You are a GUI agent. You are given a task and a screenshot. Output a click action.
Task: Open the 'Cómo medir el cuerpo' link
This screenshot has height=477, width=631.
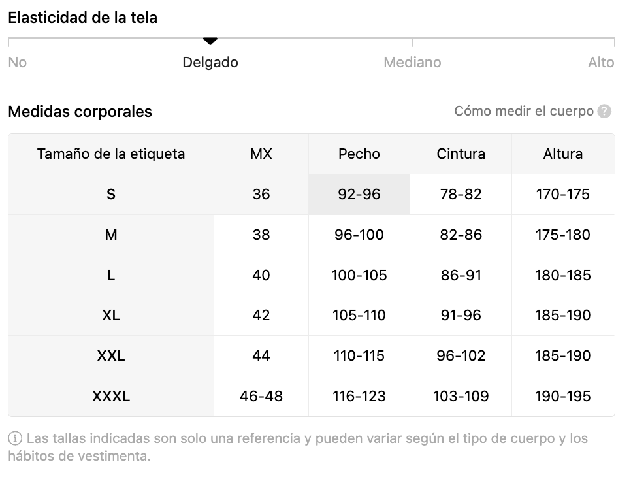[x=524, y=111]
